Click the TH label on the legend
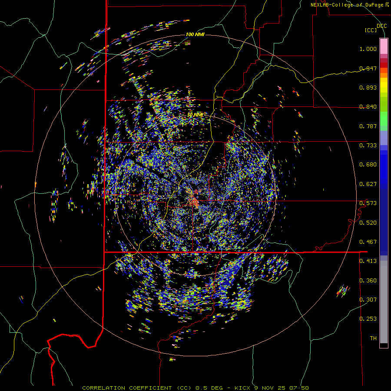Image resolution: width=391 pixels, height=391 pixels. (373, 338)
